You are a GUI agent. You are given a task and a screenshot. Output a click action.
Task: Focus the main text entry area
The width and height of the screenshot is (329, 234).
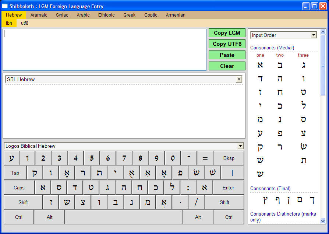pos(105,50)
